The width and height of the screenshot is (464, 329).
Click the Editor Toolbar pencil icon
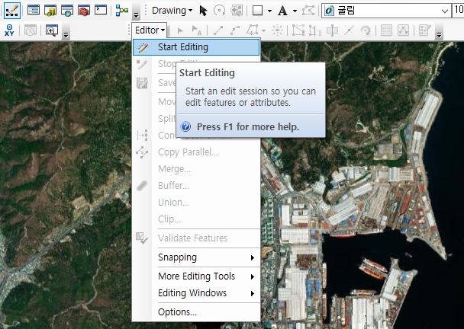[x=12, y=11]
